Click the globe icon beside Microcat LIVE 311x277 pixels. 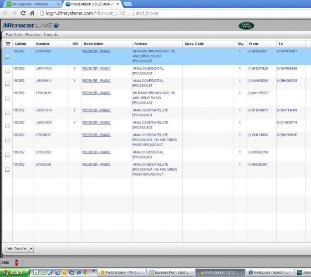(x=56, y=25)
